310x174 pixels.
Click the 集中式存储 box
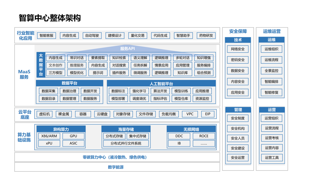pos(138,136)
